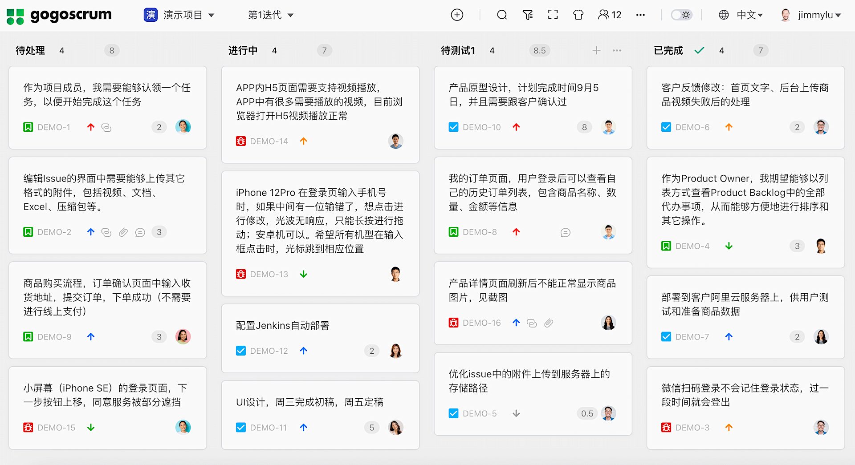855x465 pixels.
Task: Click DEMO-1 subtasks link icon
Action: (106, 128)
